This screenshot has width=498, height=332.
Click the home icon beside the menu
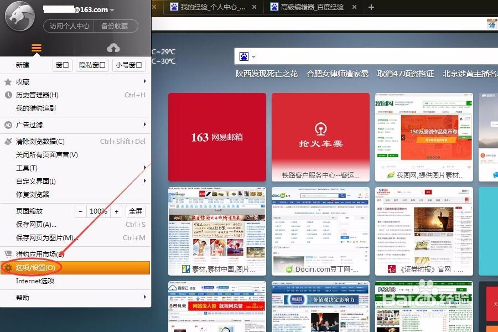tap(113, 48)
